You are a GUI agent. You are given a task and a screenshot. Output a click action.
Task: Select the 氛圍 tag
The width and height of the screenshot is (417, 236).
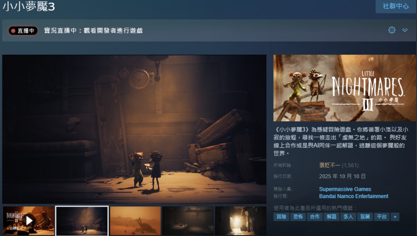point(365,217)
